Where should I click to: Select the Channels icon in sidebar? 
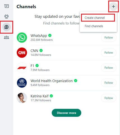pos(6,27)
